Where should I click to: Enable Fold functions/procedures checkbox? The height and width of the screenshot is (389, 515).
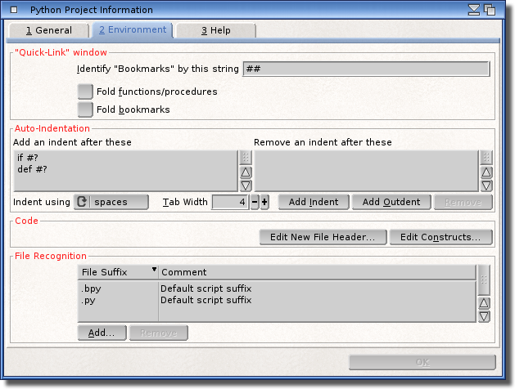tap(85, 92)
